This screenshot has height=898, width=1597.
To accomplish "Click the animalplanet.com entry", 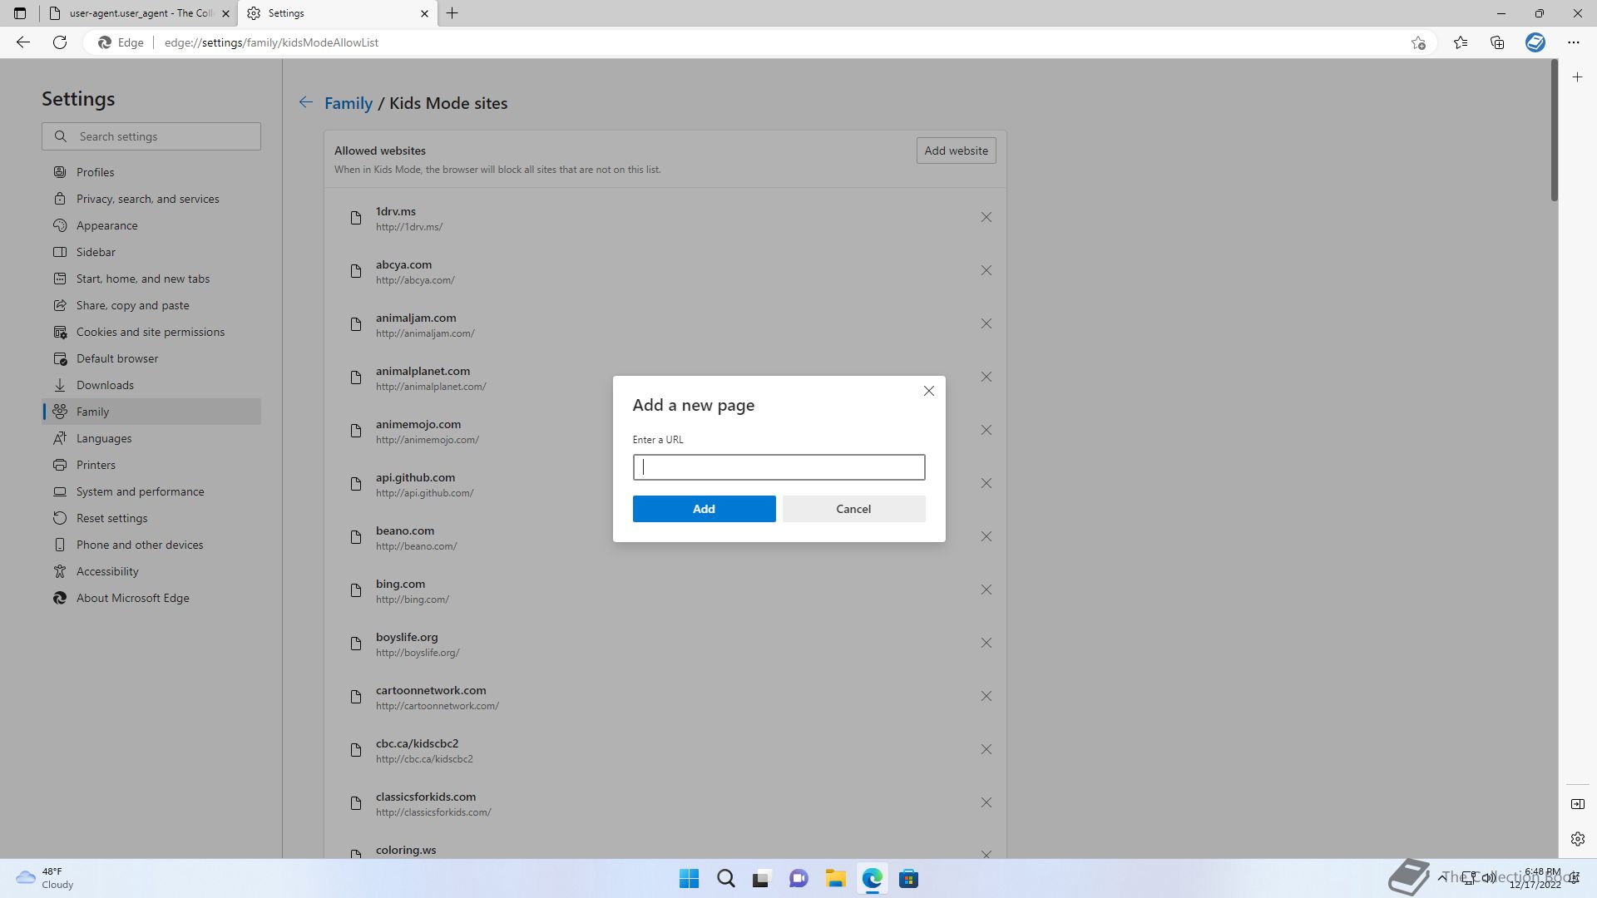I will [x=665, y=377].
